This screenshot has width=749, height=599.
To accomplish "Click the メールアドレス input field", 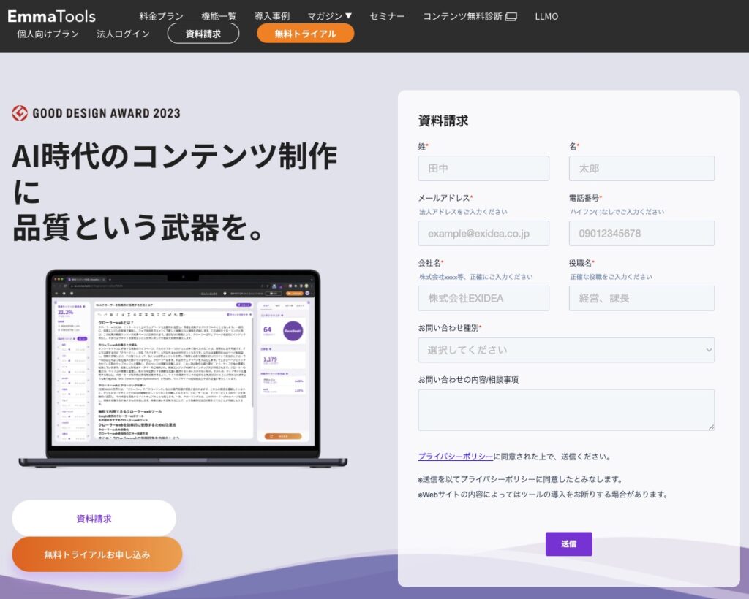I will click(x=483, y=233).
